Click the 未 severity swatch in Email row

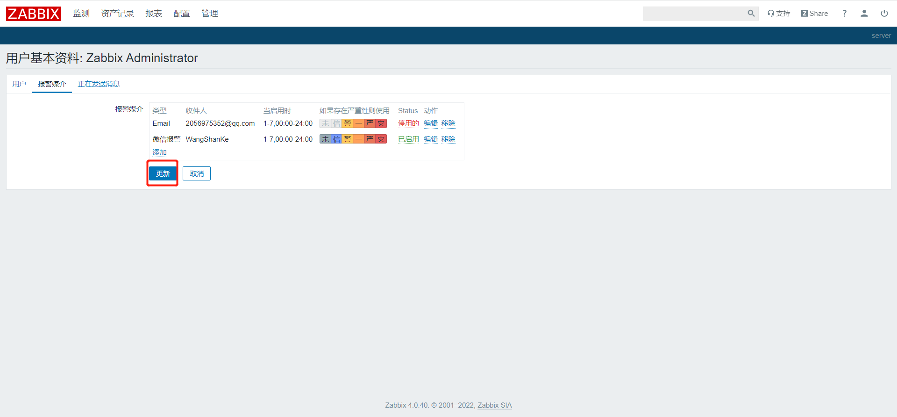pos(325,123)
